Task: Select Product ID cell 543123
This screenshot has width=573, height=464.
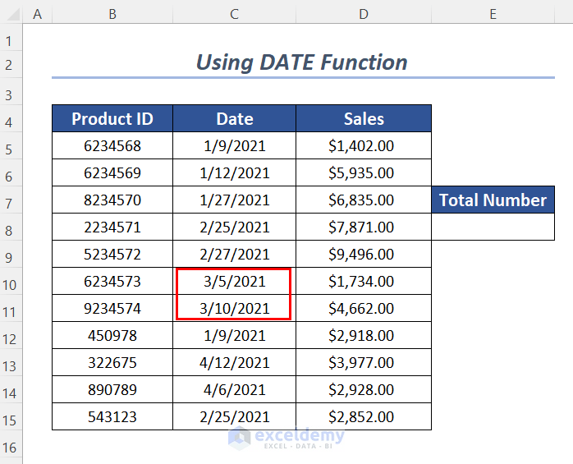Action: click(112, 416)
